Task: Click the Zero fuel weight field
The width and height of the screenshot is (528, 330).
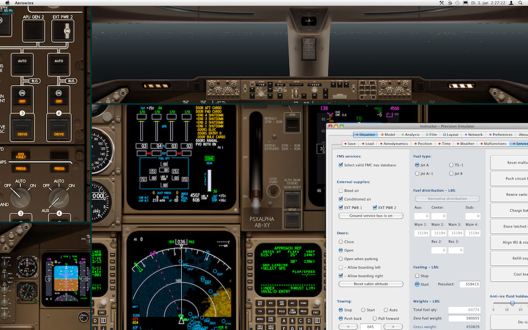Action: click(464, 318)
